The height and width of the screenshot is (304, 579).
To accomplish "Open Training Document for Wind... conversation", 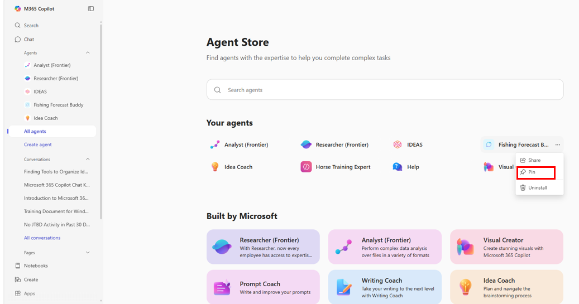I will (x=56, y=211).
